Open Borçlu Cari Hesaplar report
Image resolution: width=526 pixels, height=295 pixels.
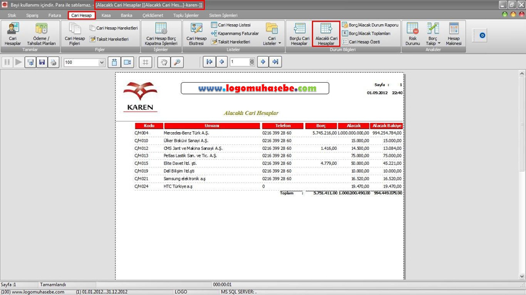point(300,34)
